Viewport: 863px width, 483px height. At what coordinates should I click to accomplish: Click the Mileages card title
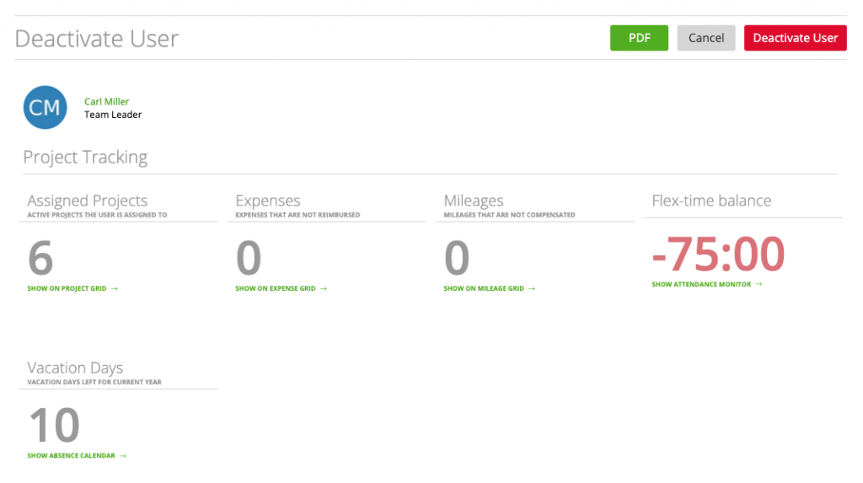click(x=474, y=201)
